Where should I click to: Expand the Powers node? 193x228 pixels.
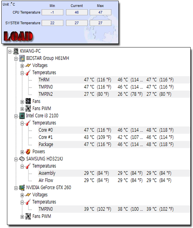pos(22,152)
